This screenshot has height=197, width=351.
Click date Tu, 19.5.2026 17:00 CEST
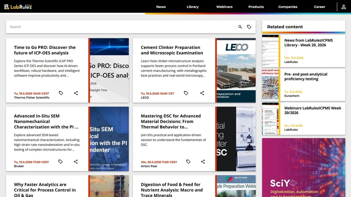(31, 162)
